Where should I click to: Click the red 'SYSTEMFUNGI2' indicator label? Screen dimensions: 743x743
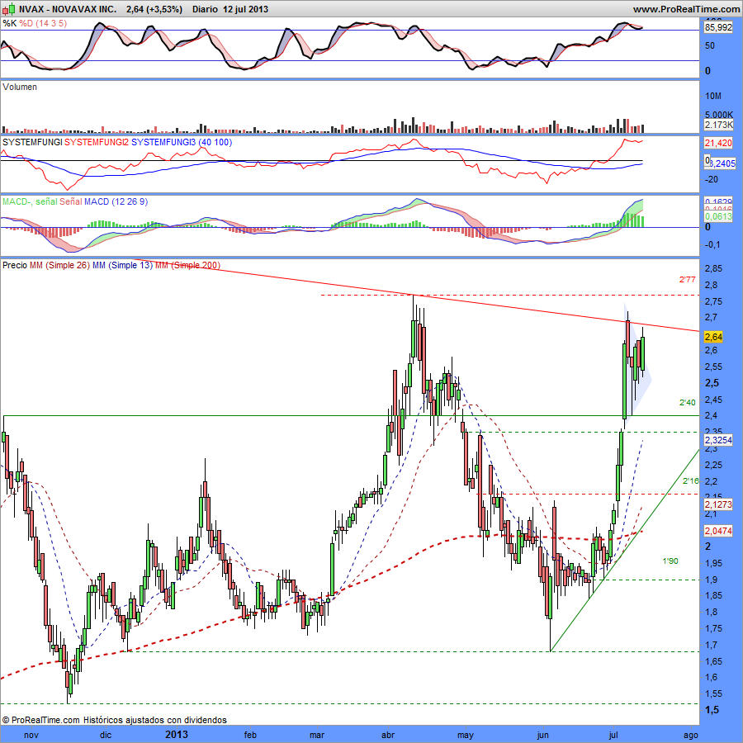[97, 142]
